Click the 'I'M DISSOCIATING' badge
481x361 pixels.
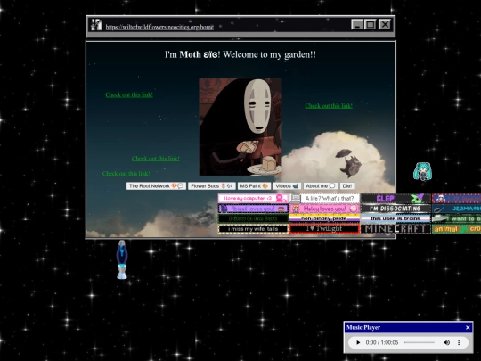coord(395,209)
